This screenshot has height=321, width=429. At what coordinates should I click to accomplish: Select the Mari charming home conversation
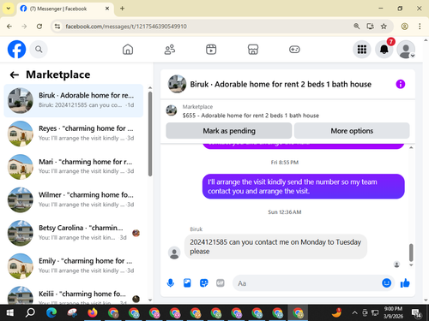pos(74,167)
